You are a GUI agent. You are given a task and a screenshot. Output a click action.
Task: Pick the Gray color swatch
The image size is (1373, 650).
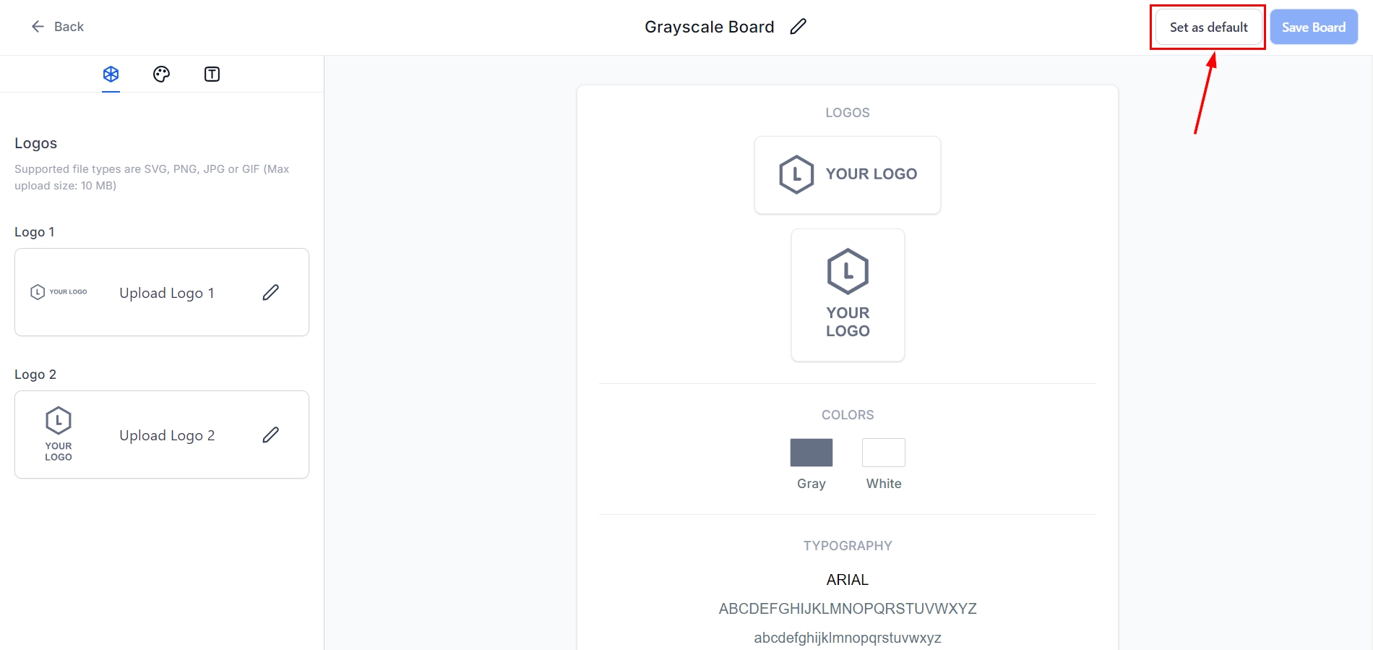812,453
